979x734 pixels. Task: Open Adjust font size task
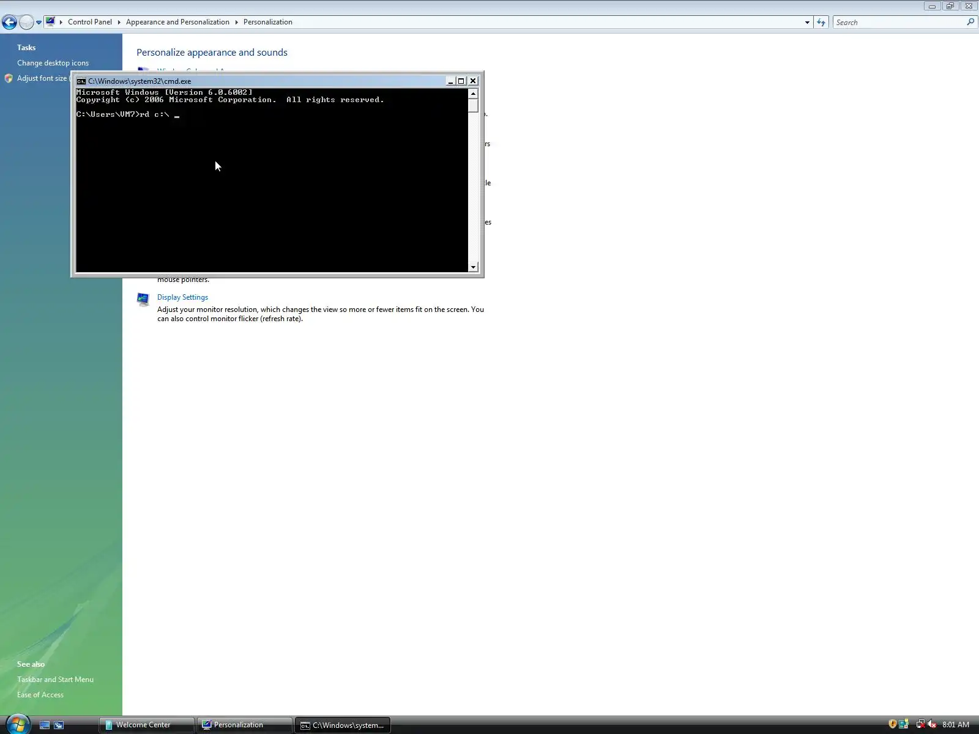point(42,78)
